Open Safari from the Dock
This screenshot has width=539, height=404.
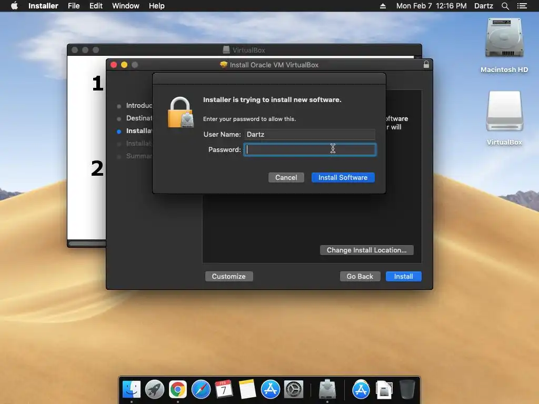[x=201, y=389]
